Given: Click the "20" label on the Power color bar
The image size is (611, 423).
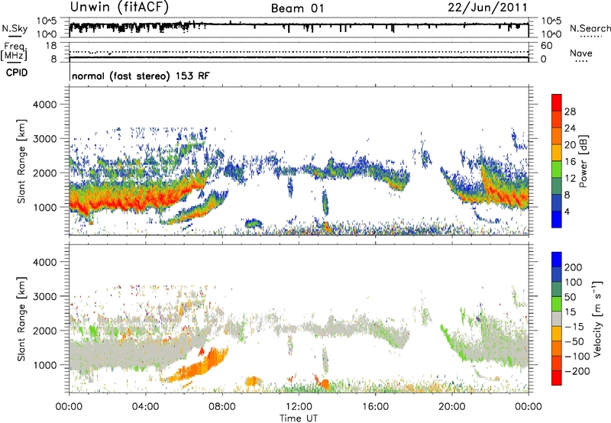Looking at the screenshot, I should coord(570,145).
